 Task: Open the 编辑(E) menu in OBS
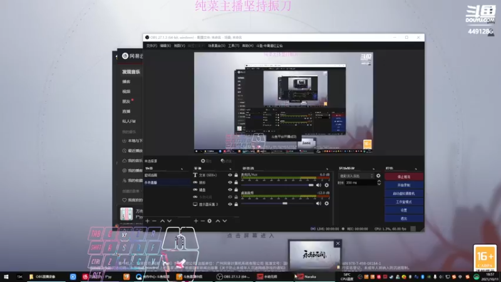coord(165,46)
